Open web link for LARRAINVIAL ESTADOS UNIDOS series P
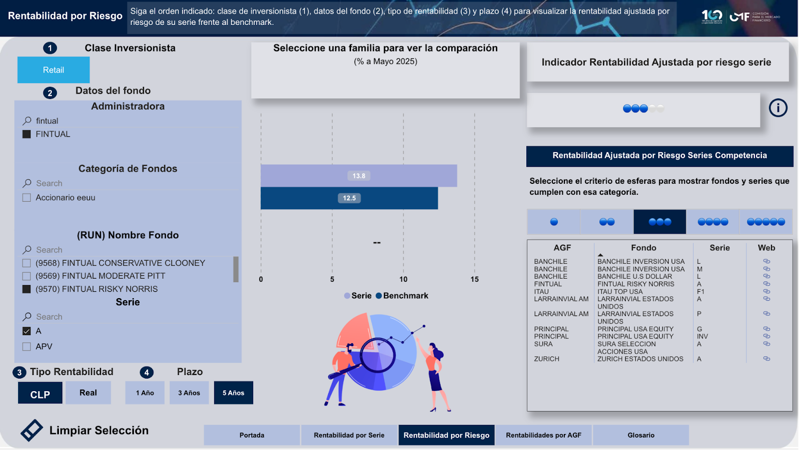 coord(767,314)
